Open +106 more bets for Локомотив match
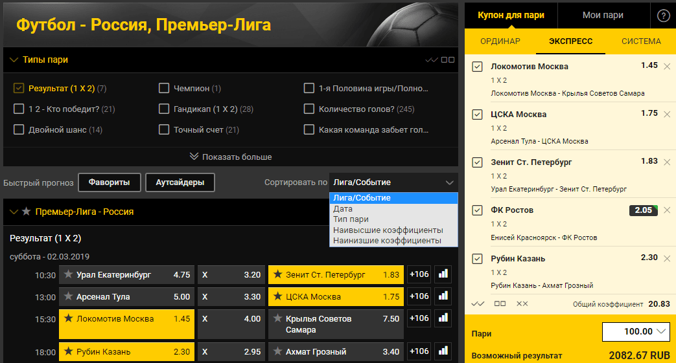Screen dimensions: 676x363 click(x=419, y=318)
